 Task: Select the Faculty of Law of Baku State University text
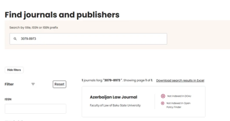click(x=115, y=105)
